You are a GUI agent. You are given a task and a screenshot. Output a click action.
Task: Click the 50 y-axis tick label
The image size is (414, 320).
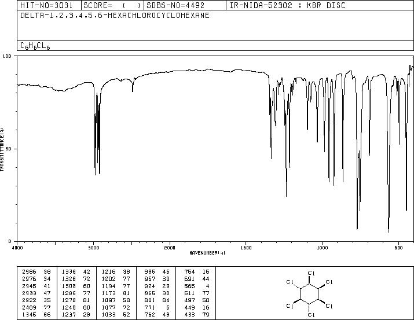(9, 149)
